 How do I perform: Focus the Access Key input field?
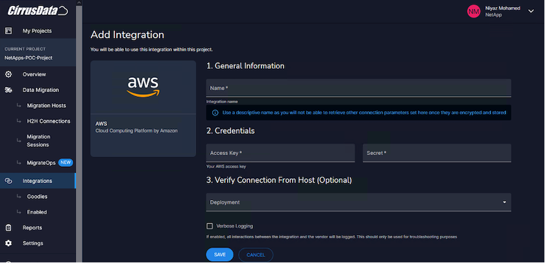click(x=280, y=153)
